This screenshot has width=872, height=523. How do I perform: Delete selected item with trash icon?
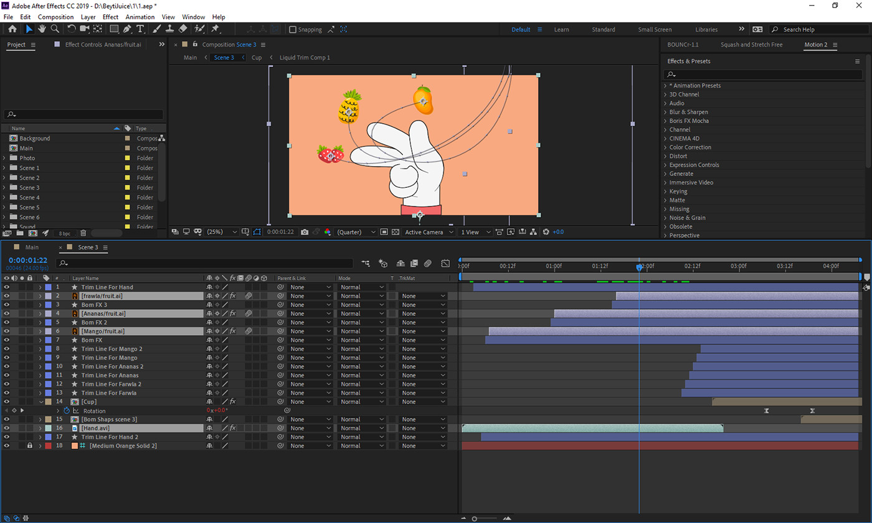pyautogui.click(x=83, y=233)
